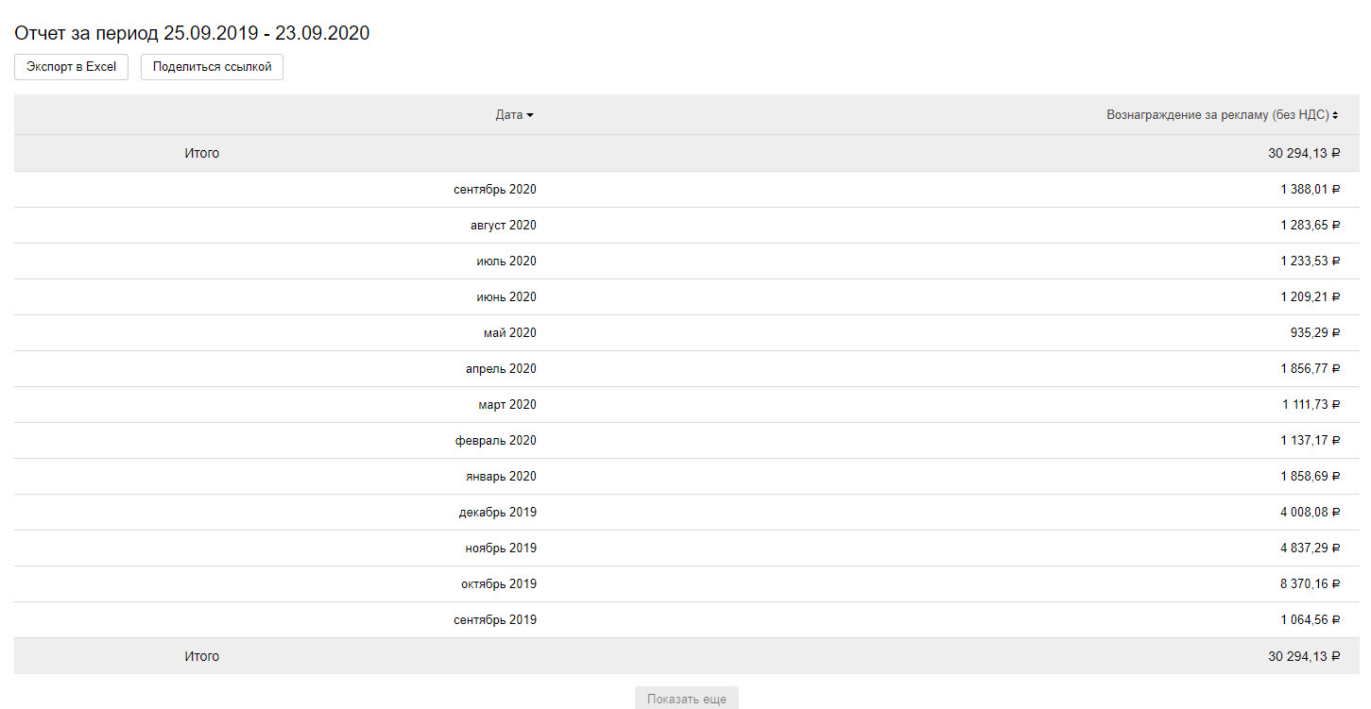
Task: Select the август 2020 row date
Action: (x=503, y=226)
